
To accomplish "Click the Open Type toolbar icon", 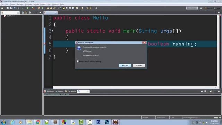I will pyautogui.click(x=48, y=8).
